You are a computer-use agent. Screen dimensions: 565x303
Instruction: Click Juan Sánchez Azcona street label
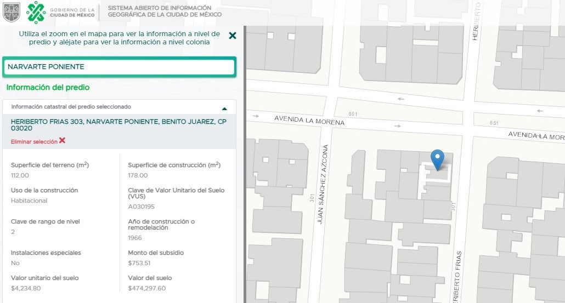coord(323,184)
